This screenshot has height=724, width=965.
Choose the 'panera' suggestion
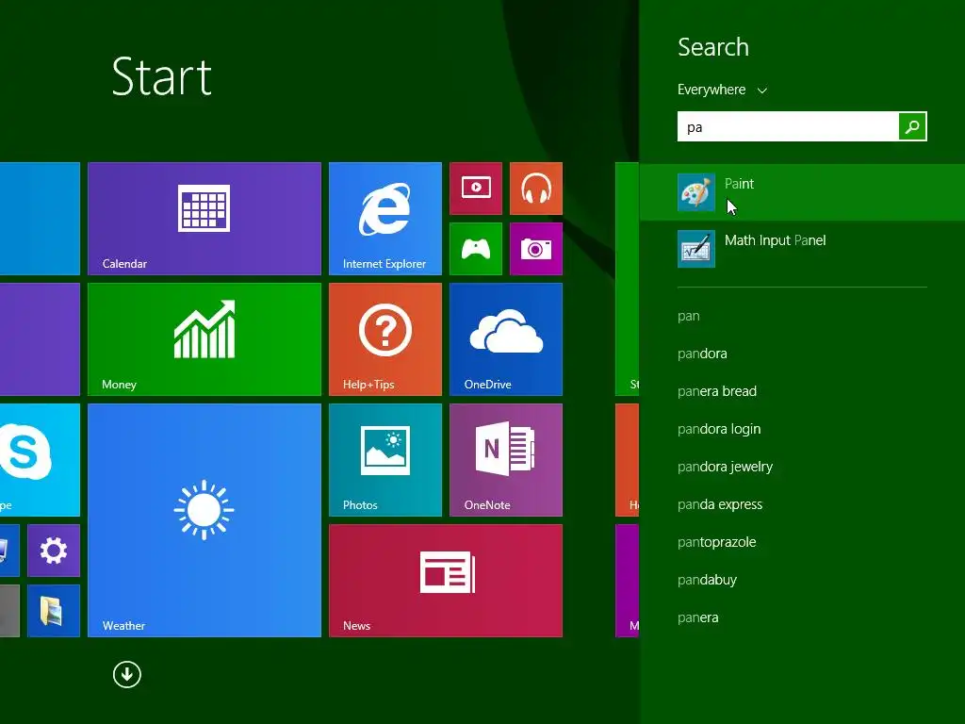[x=698, y=617]
